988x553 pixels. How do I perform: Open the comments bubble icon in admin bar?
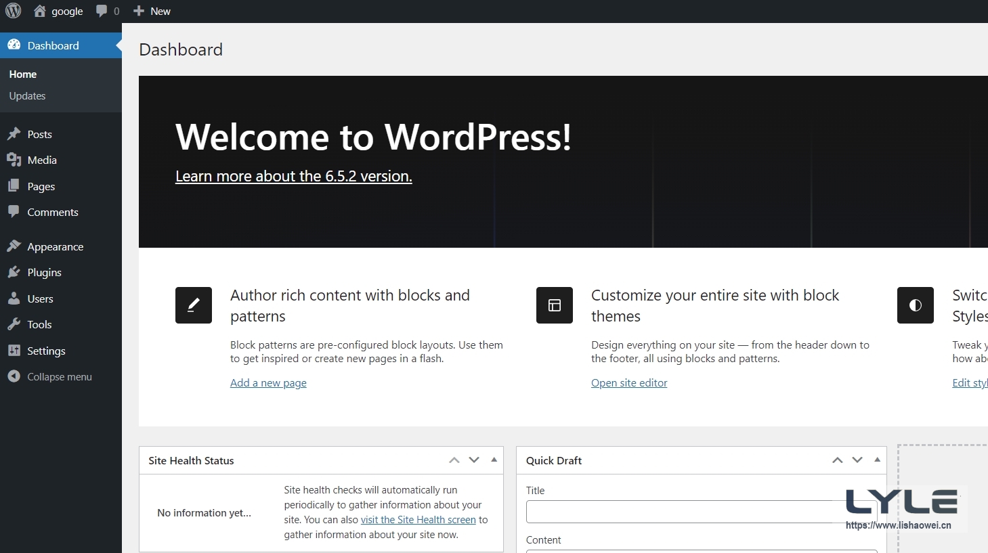[x=102, y=11]
